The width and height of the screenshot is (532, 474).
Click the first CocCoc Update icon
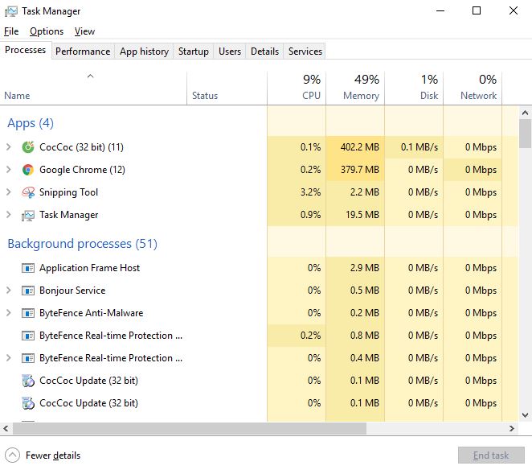coord(27,381)
